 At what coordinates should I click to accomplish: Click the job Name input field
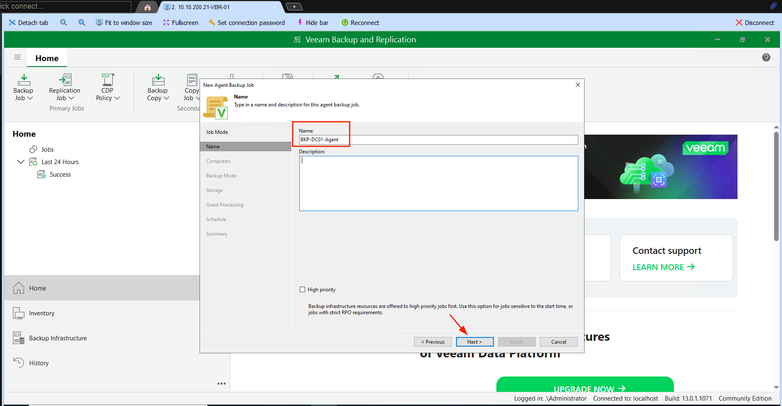tap(439, 140)
